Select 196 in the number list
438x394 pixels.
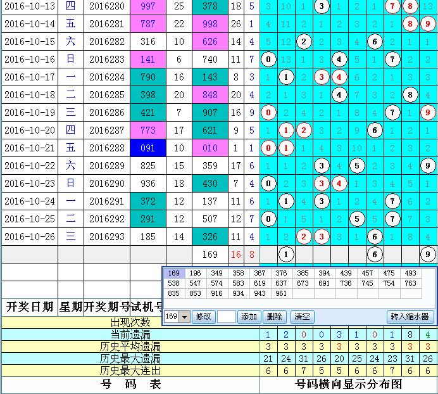click(x=195, y=273)
